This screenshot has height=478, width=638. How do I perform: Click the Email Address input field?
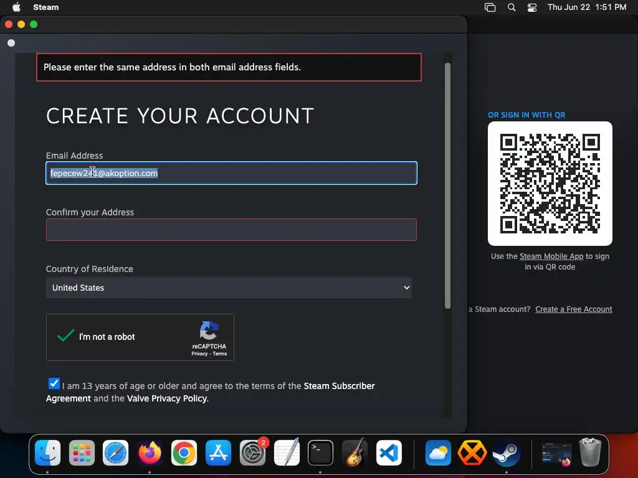pos(231,173)
